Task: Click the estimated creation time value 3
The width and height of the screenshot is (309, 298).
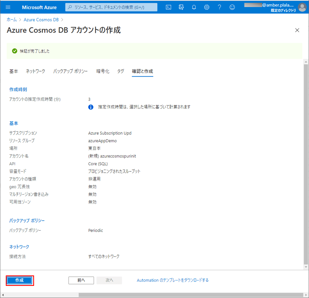Action: 89,99
